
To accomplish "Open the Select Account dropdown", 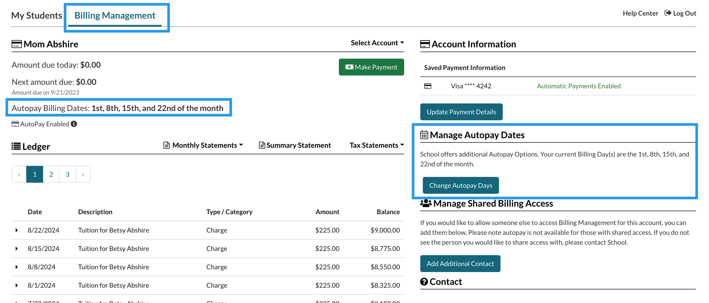I will click(x=377, y=43).
